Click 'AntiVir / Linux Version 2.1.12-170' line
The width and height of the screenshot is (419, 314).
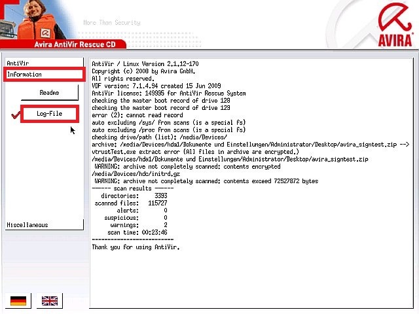pyautogui.click(x=145, y=64)
